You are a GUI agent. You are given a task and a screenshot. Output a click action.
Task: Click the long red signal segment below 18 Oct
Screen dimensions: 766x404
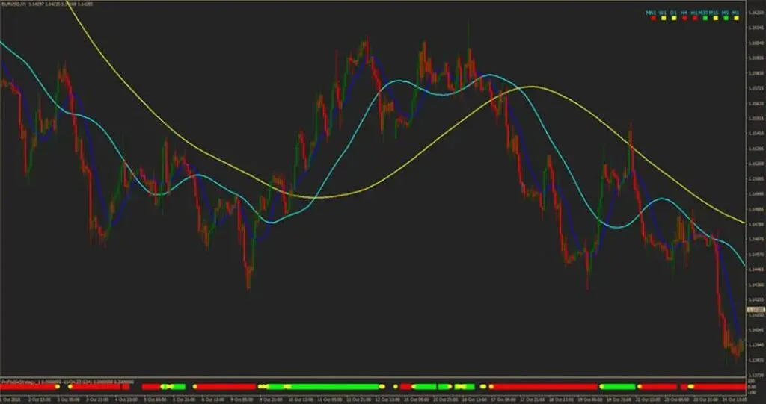[x=545, y=386]
